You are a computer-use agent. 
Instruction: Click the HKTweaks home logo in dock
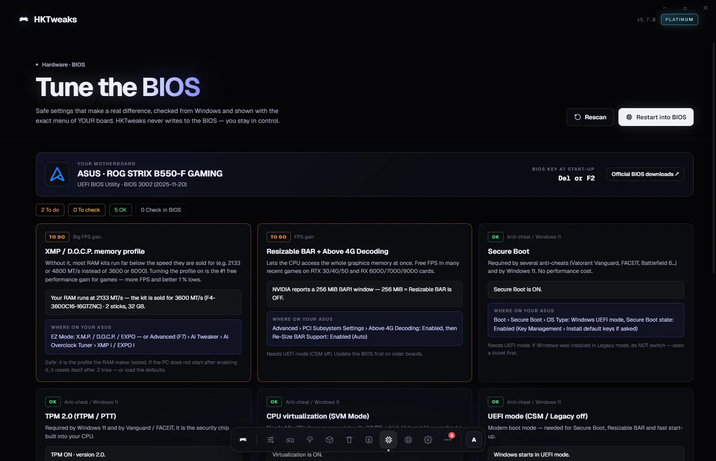click(243, 440)
